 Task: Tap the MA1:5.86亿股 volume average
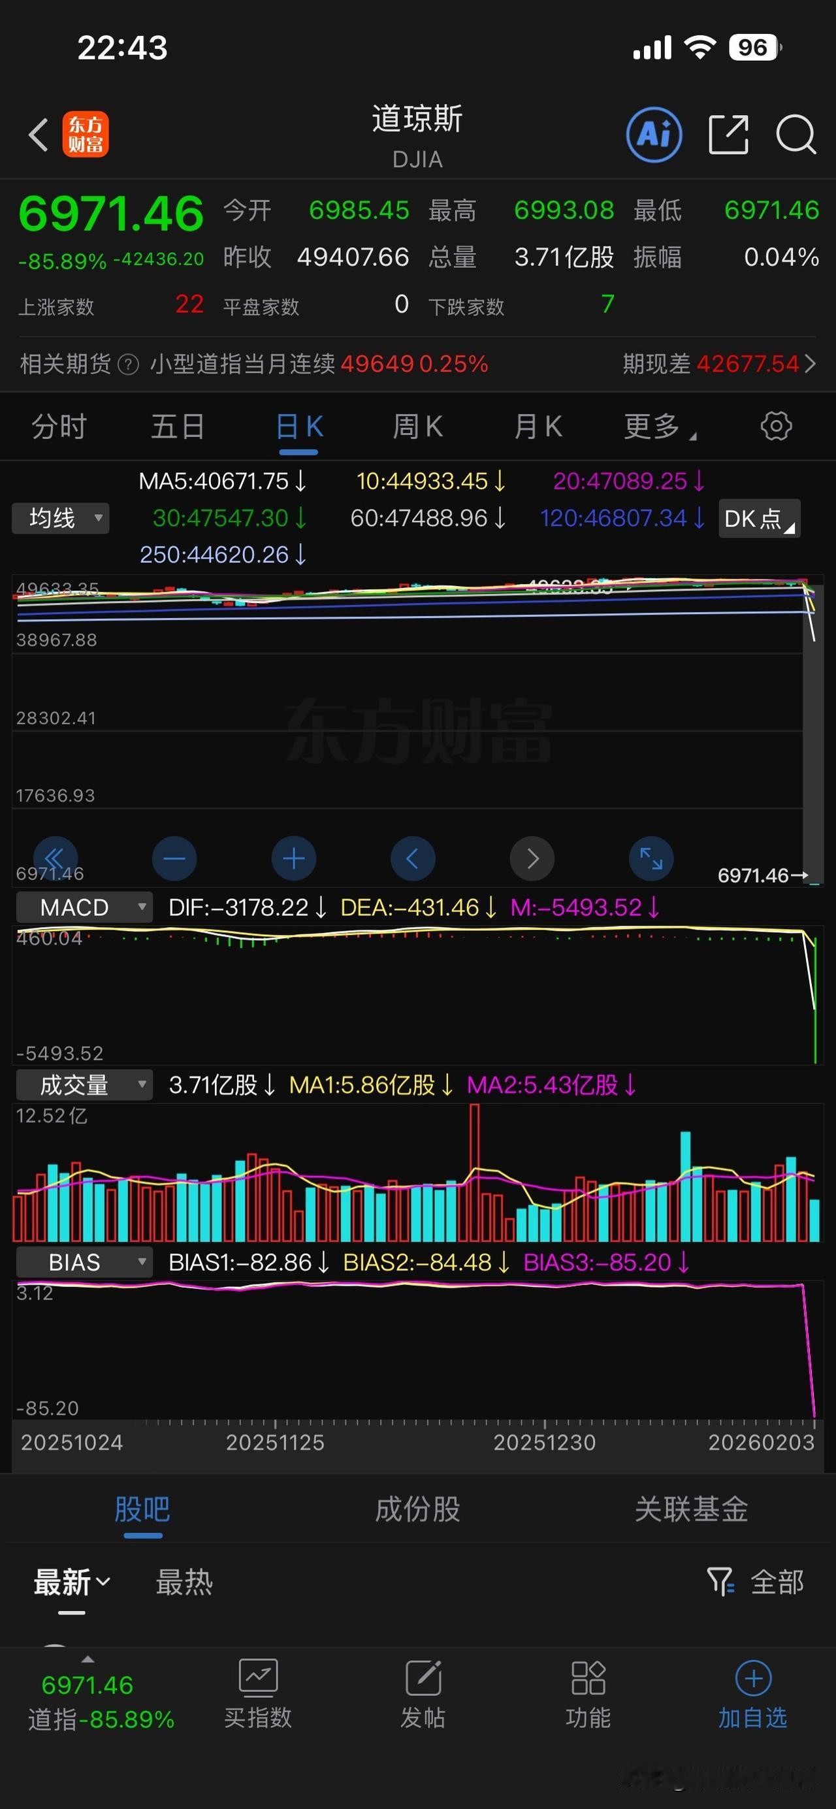pos(372,1085)
